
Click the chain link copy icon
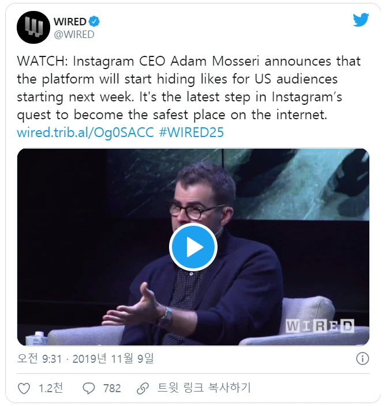(x=143, y=388)
